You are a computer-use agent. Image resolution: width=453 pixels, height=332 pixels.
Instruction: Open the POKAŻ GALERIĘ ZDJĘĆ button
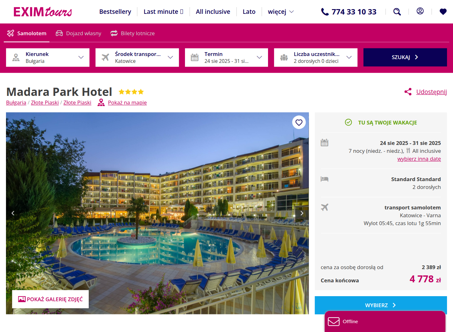[50, 299]
